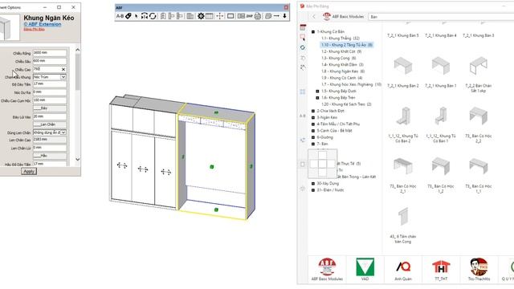Expand the 4-Tấm Mẫu / Chi Tiết Phụ node

coord(313,124)
